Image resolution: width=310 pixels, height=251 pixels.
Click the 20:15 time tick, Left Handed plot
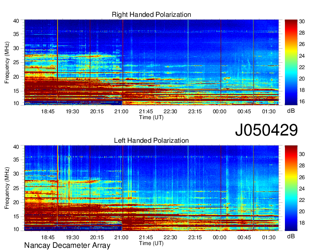click(x=97, y=237)
